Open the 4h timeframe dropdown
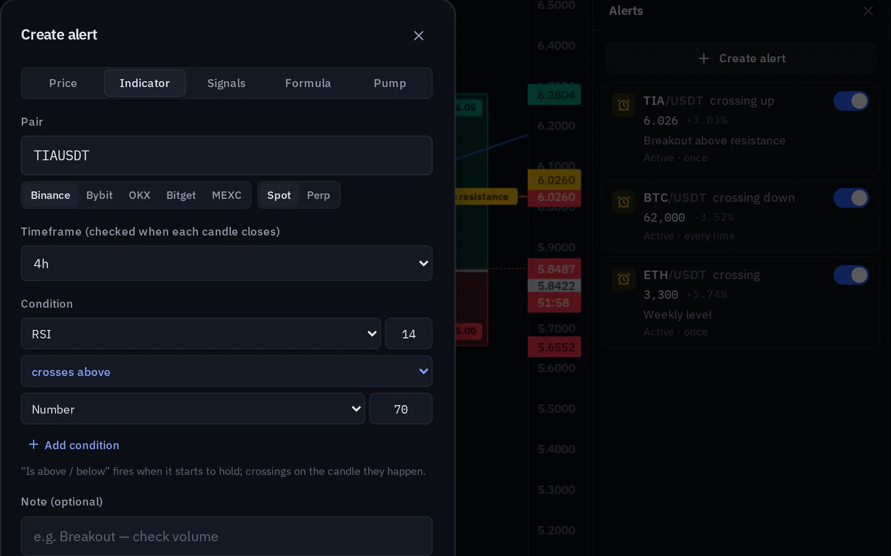Screen dimensions: 891x556 coord(227,264)
